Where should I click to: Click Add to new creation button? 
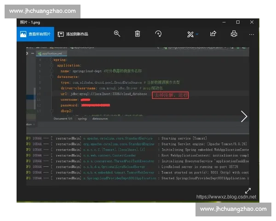[73, 34]
